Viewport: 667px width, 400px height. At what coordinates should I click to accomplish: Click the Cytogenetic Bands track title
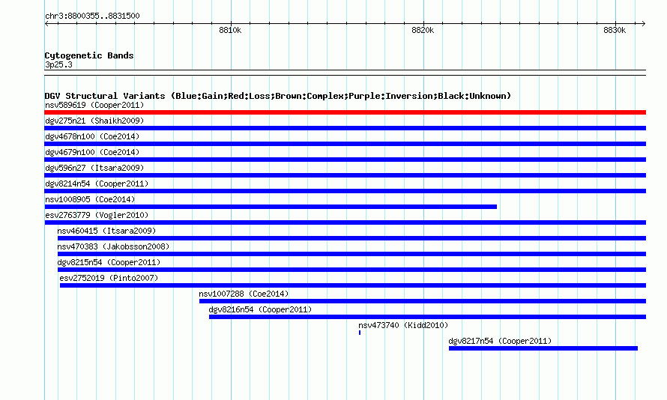[x=89, y=55]
